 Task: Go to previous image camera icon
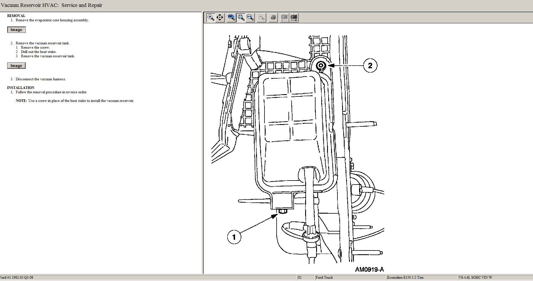click(284, 18)
